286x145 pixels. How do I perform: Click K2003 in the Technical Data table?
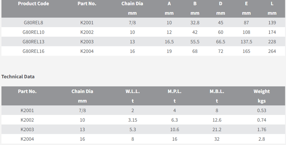click(27, 129)
